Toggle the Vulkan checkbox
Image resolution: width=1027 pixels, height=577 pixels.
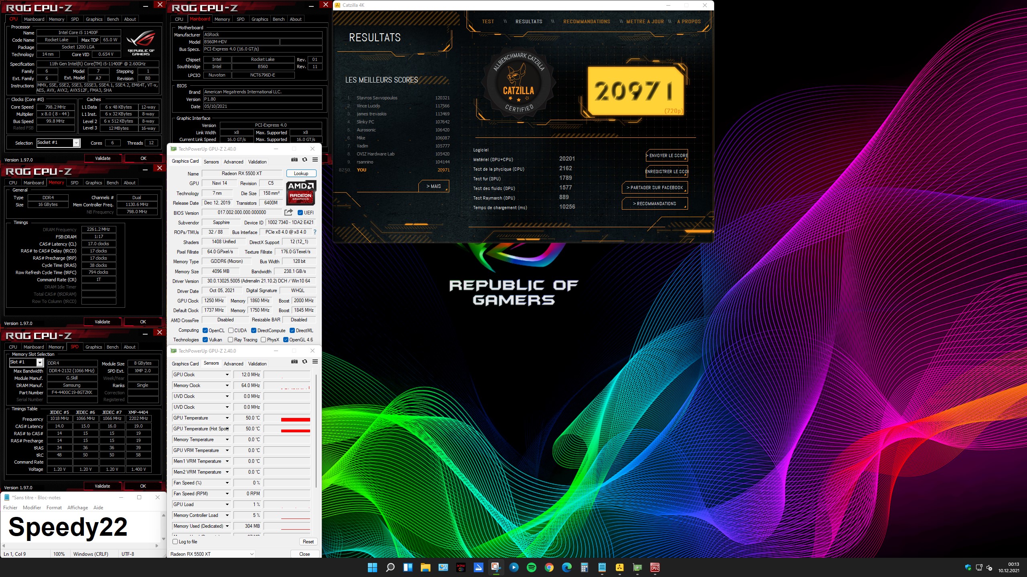pos(205,340)
